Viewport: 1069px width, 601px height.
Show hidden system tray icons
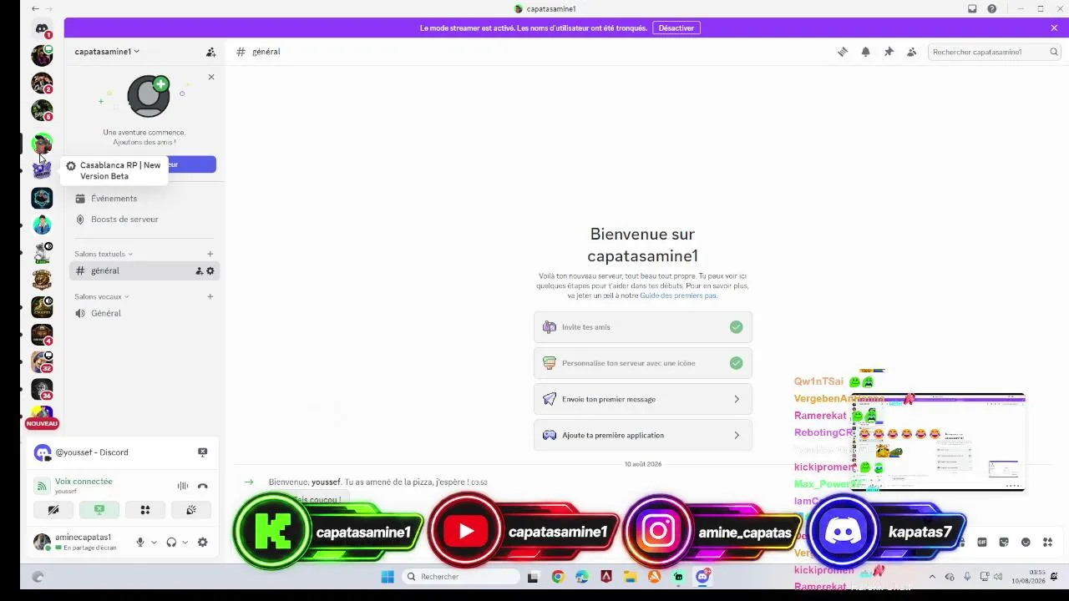(x=933, y=577)
